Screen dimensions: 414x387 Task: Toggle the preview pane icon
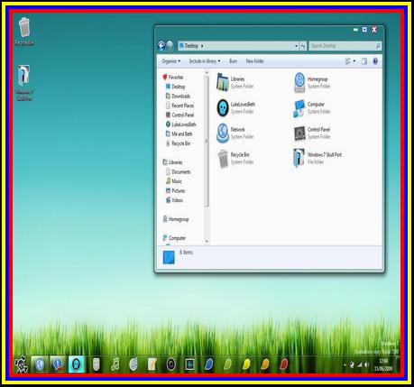point(364,61)
